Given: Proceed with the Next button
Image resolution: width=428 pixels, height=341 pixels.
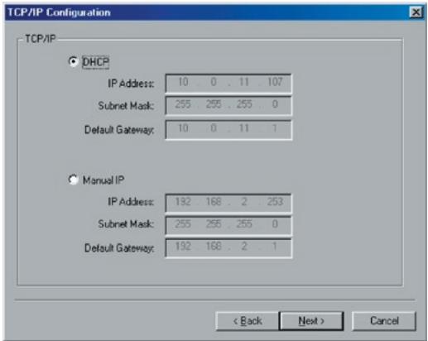Looking at the screenshot, I should [311, 321].
